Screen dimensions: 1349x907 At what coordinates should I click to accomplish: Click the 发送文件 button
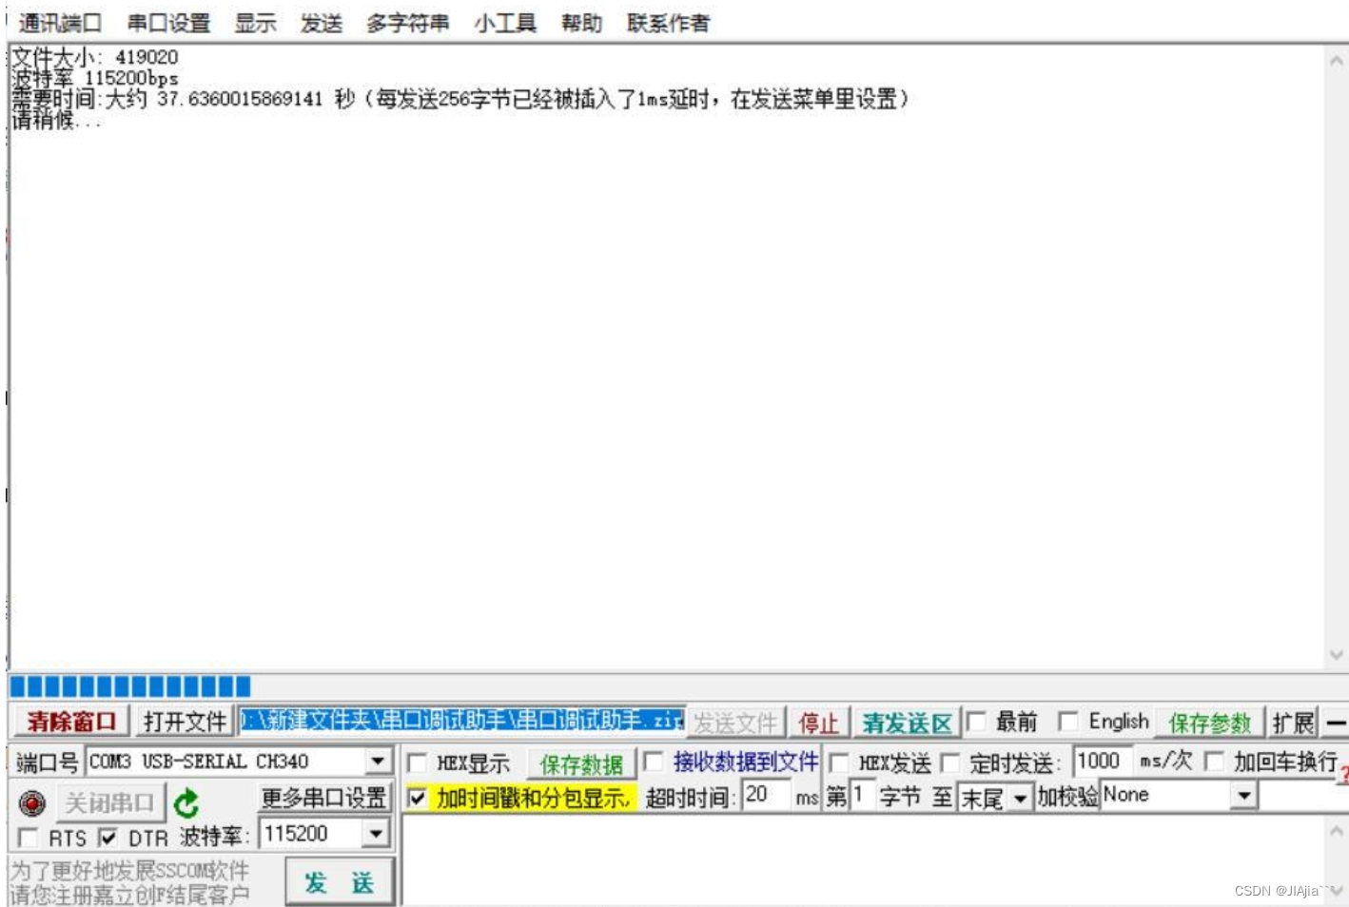point(735,724)
